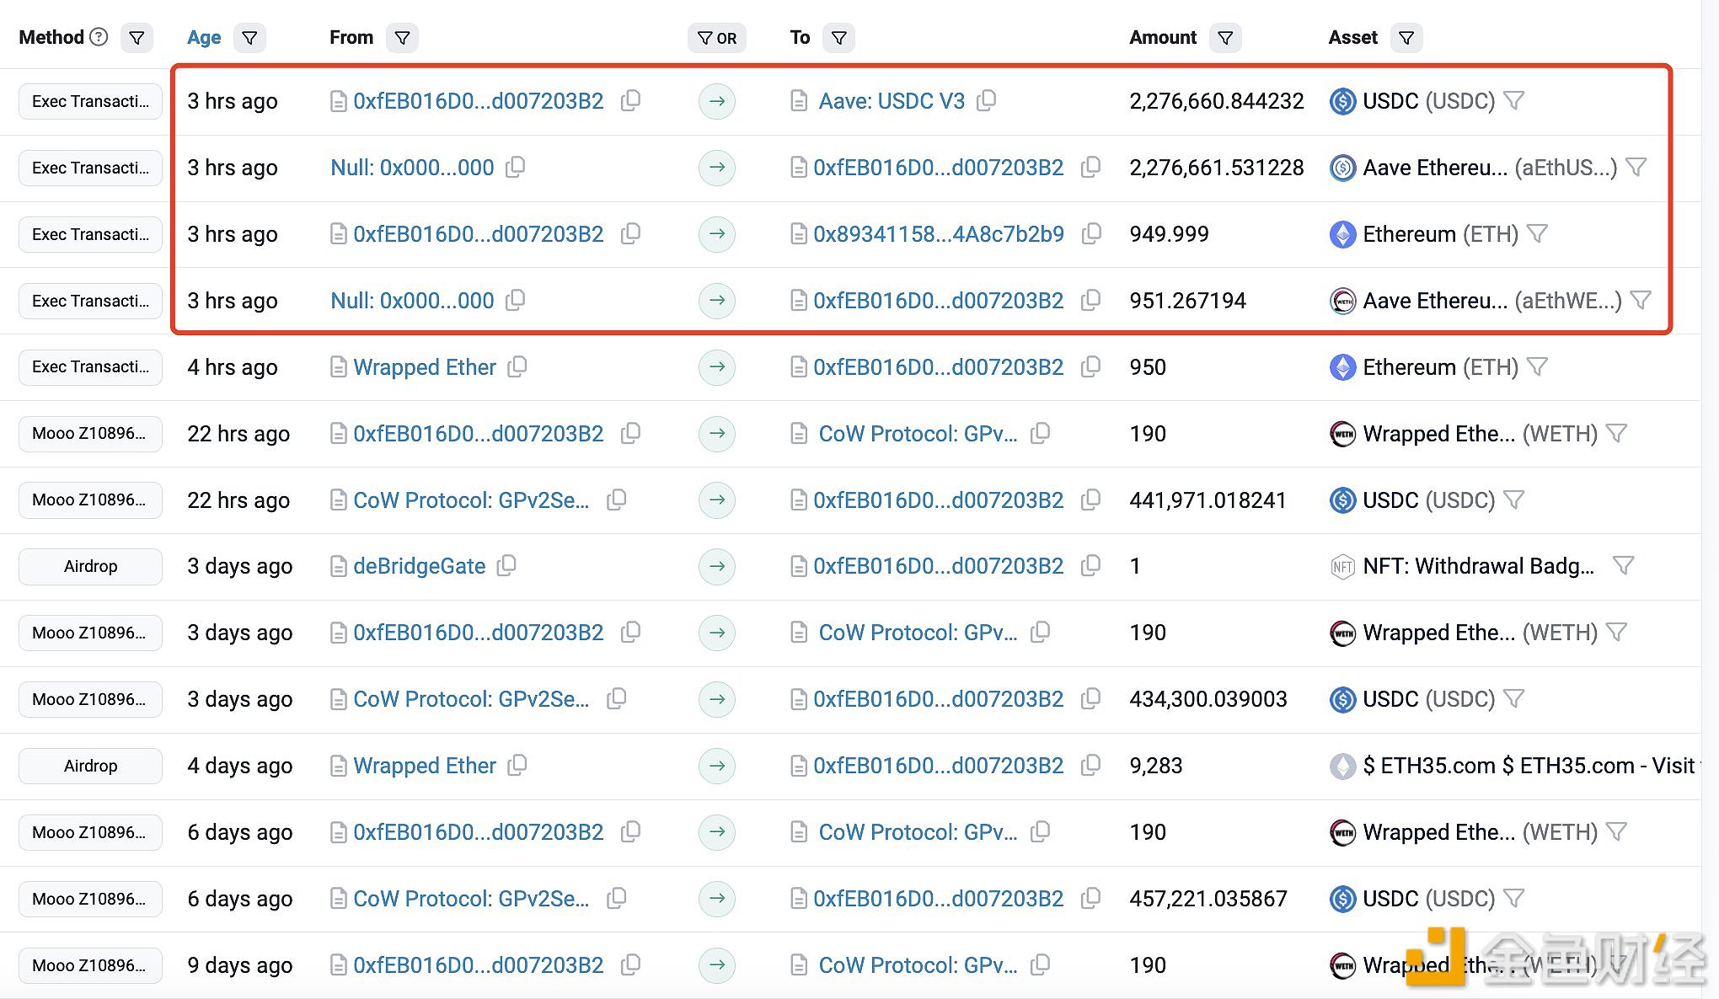The width and height of the screenshot is (1719, 999).
Task: Click the amount 9,283
Action: click(1156, 766)
